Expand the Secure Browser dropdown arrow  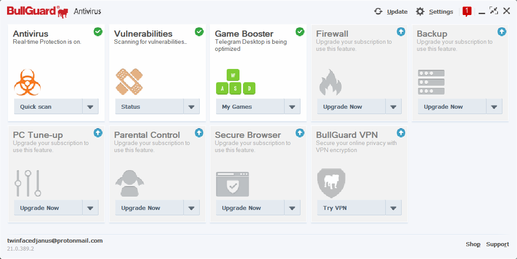click(292, 208)
